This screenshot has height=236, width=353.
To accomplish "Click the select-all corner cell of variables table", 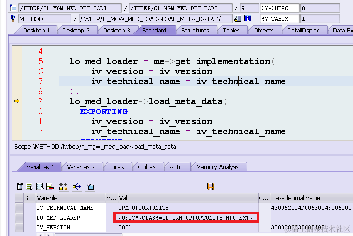I will point(19,198).
